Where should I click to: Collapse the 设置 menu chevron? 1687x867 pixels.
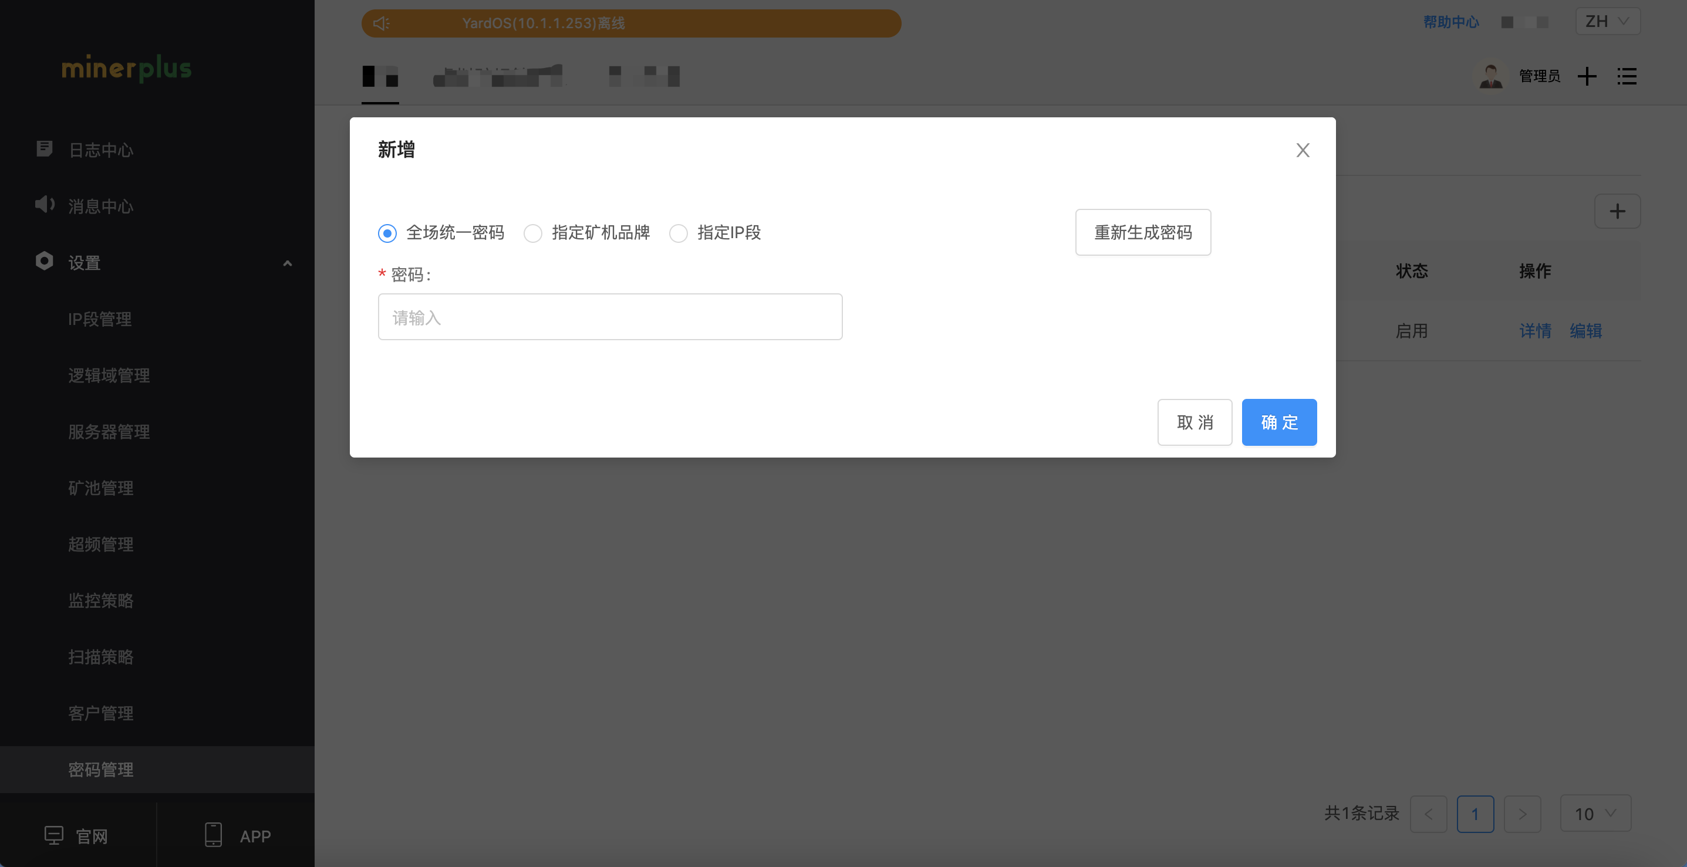[287, 263]
